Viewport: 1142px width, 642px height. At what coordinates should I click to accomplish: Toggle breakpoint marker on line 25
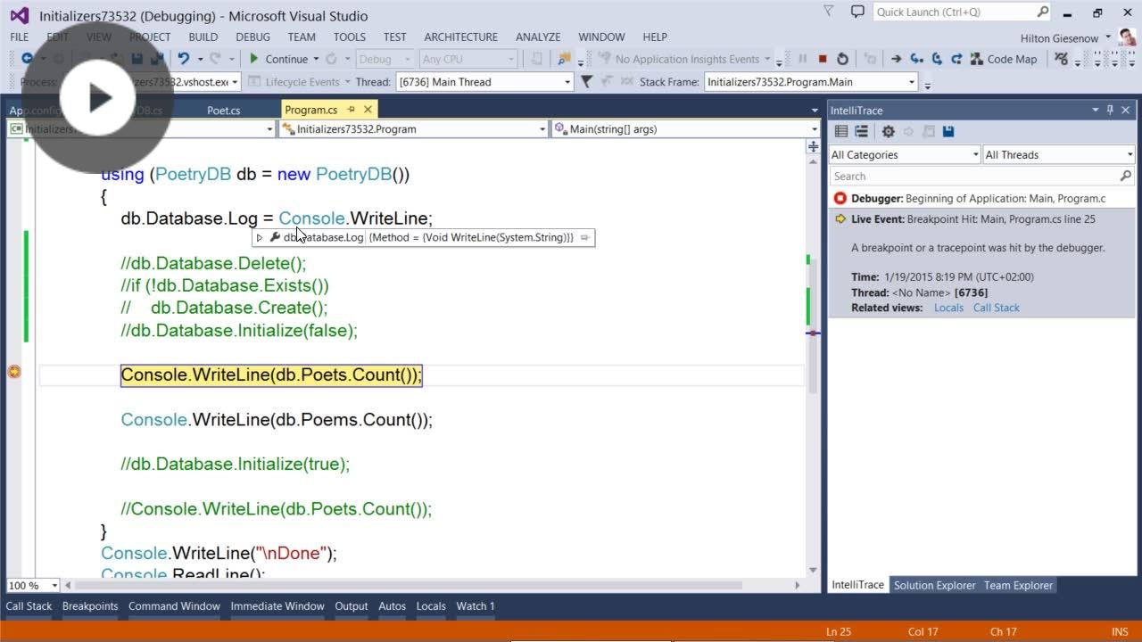[14, 372]
